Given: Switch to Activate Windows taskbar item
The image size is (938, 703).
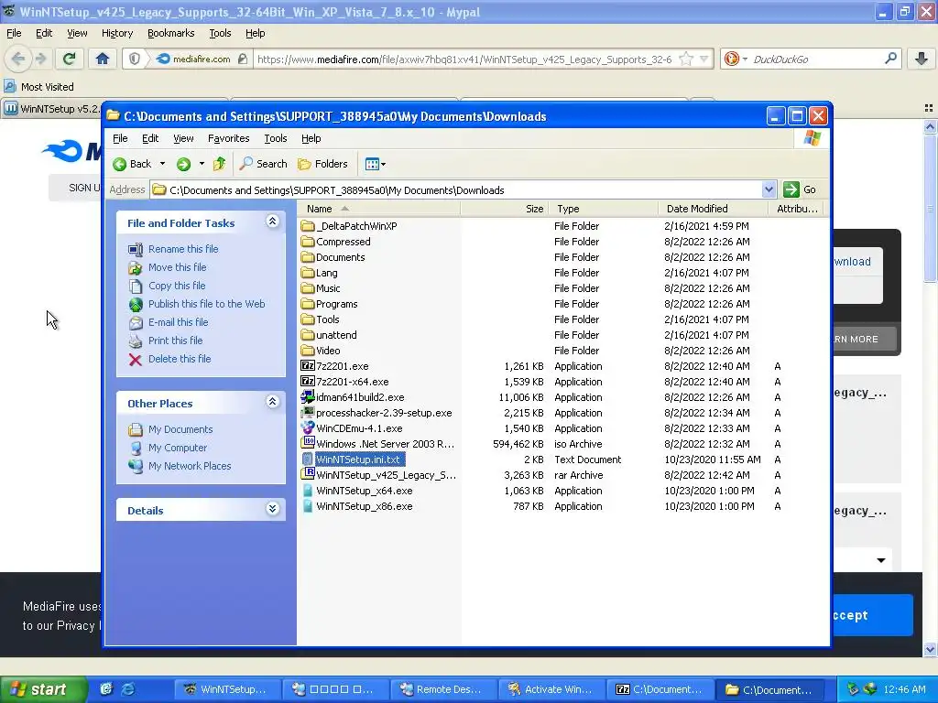Looking at the screenshot, I should click(551, 689).
